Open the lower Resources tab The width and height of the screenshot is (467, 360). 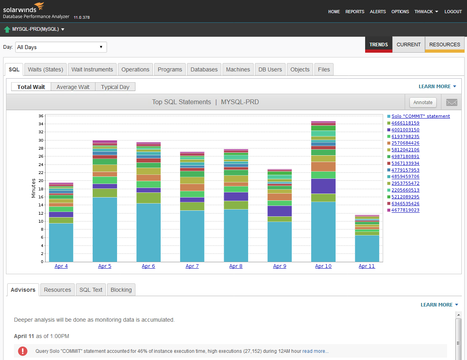[x=58, y=290]
